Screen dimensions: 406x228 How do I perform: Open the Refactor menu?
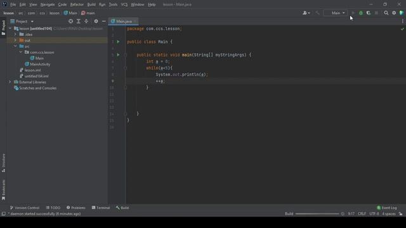[77, 4]
